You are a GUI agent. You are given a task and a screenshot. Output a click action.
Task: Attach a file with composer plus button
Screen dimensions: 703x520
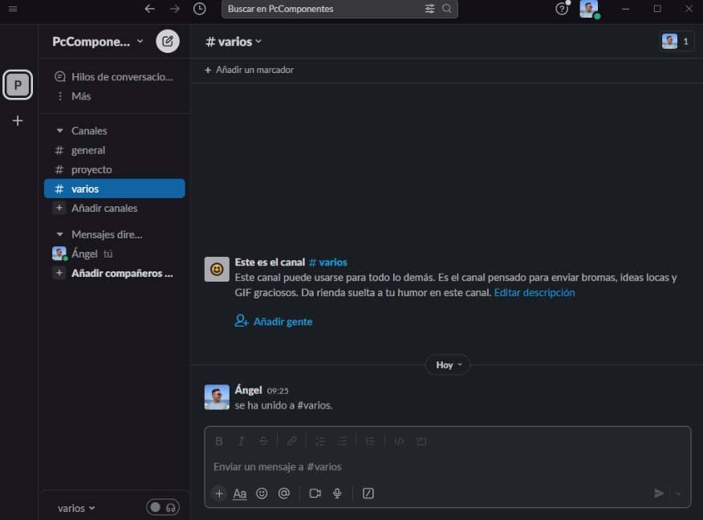click(x=219, y=494)
